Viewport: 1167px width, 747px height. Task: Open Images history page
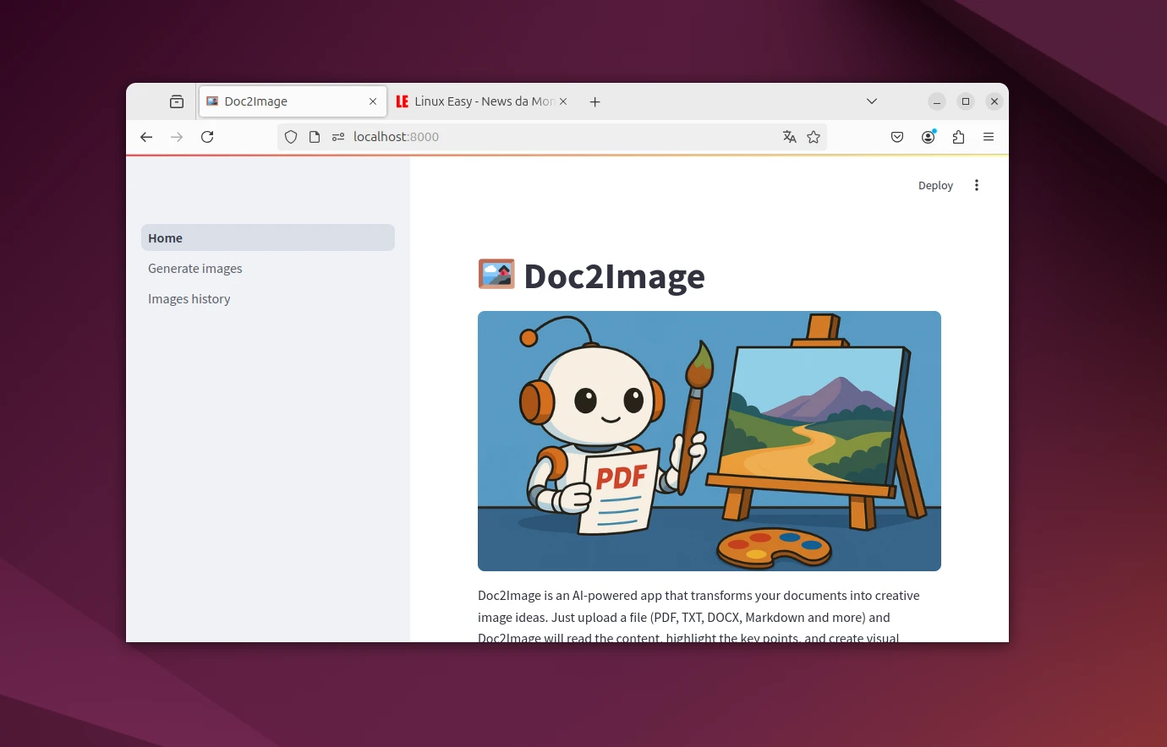(189, 298)
